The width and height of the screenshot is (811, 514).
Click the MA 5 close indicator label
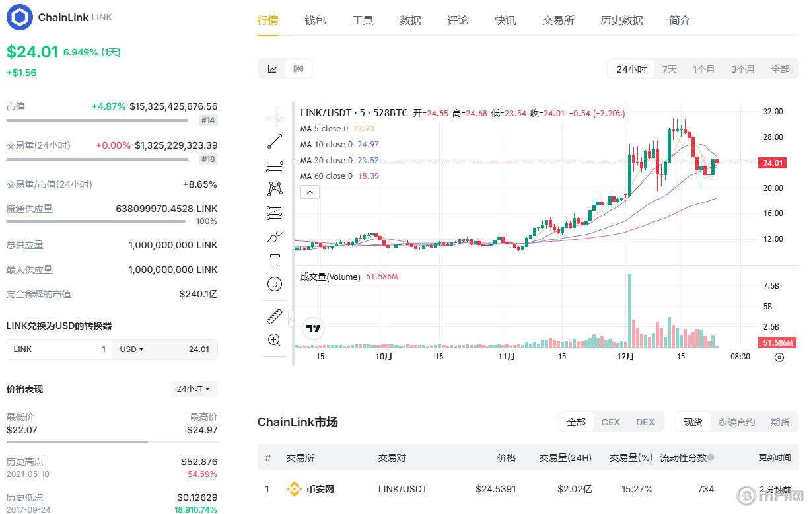324,129
